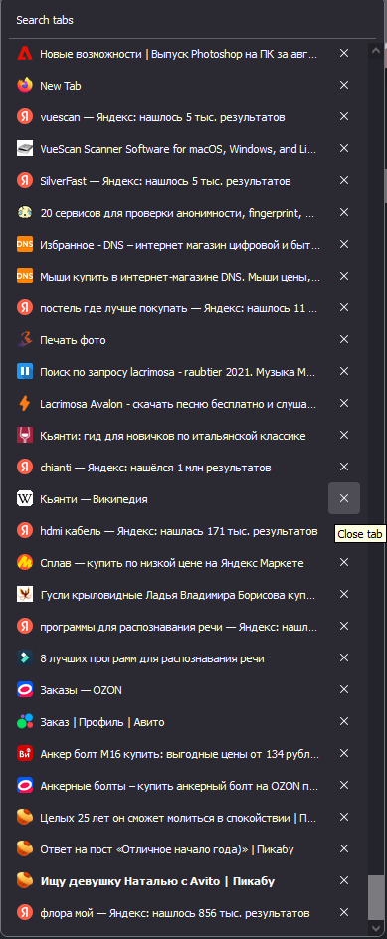Click the tab list scrollbar thumb
This screenshot has height=939, width=387.
376,897
